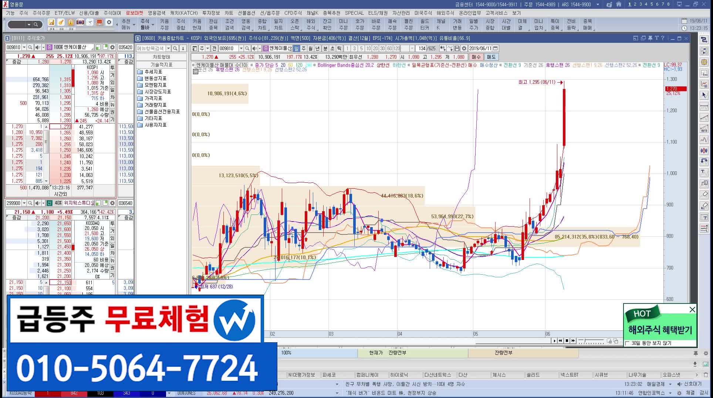
Task: Click the camera screen capture icon
Action: click(80, 22)
